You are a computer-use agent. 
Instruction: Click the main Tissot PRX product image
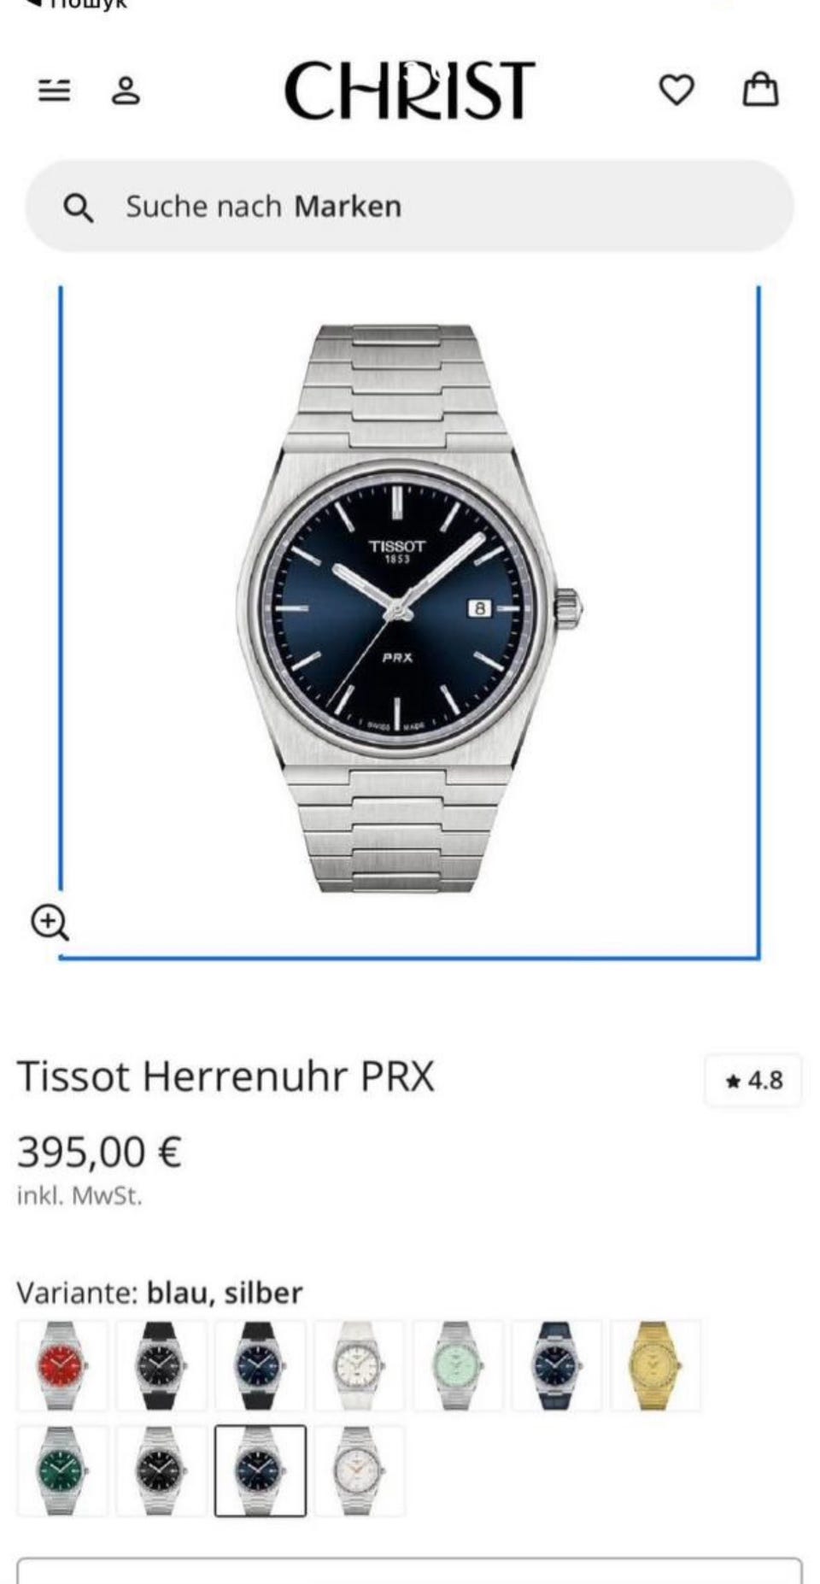point(409,608)
